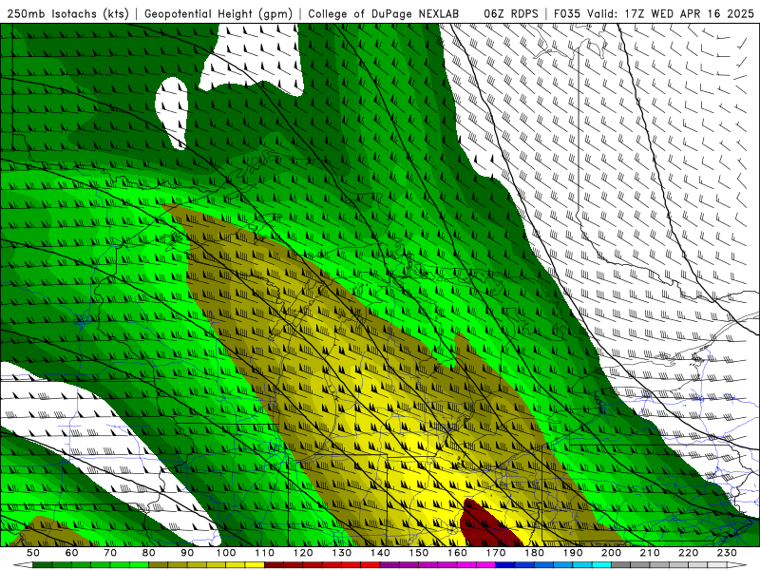Click the '250mb Isotachs (kts)' title text

pyautogui.click(x=67, y=13)
